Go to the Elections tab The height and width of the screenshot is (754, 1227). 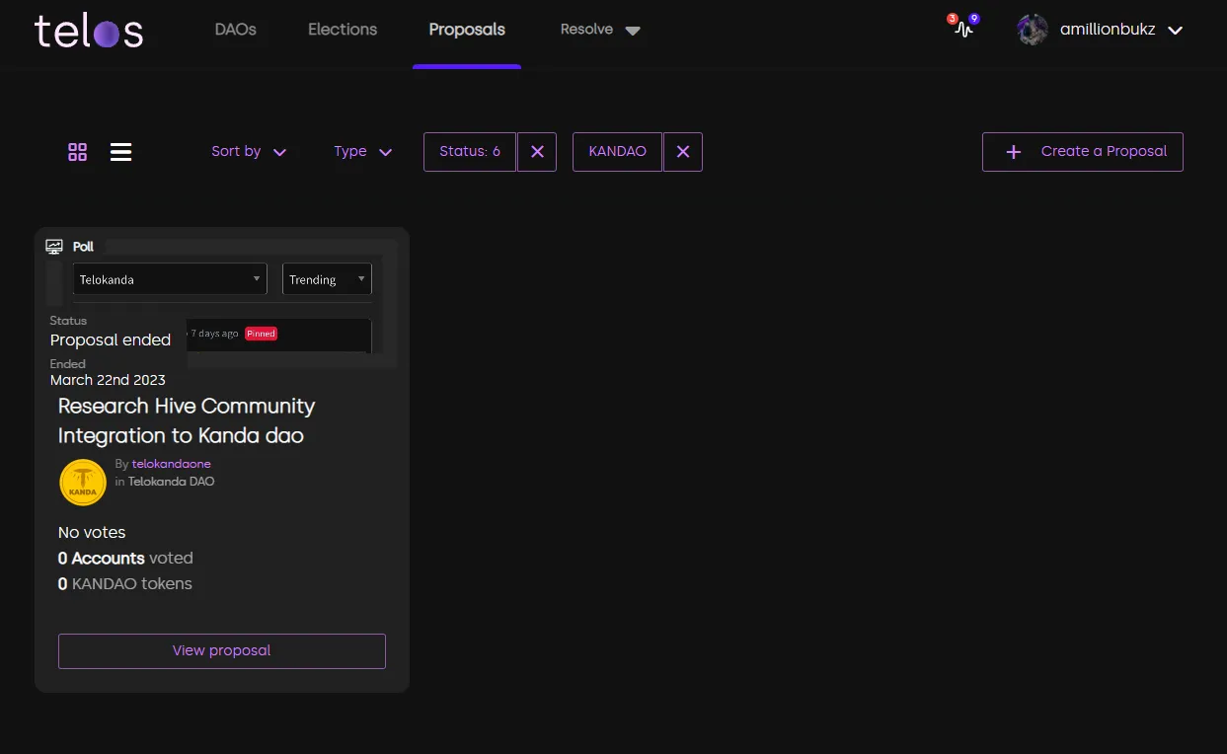pos(343,30)
